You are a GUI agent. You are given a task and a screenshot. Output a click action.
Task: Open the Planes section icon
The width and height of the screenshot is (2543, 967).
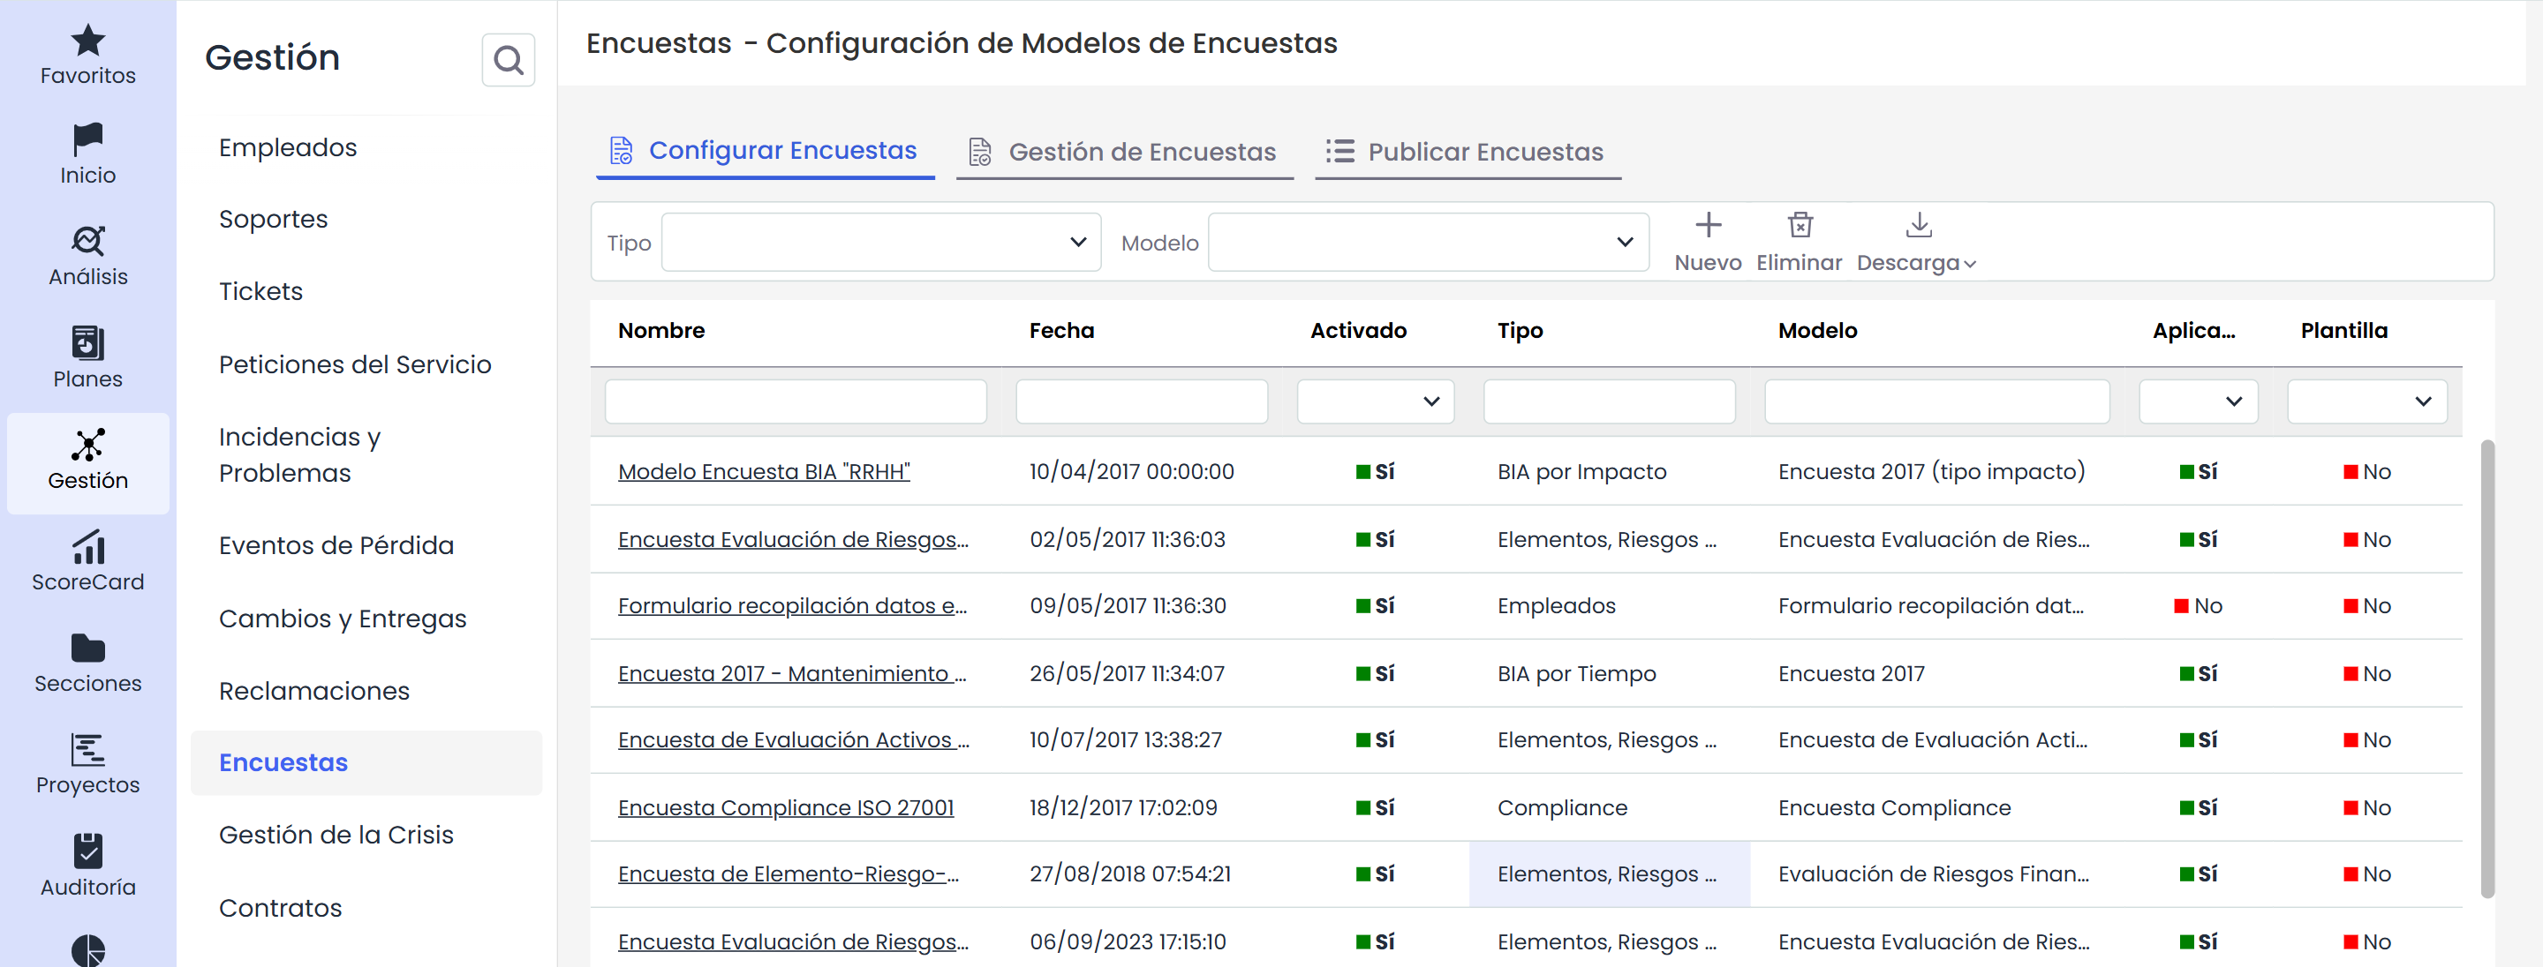tap(88, 342)
